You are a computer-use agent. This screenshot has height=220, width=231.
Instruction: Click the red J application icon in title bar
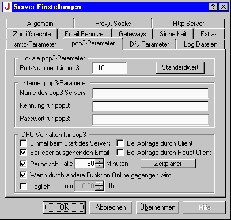tap(7, 7)
